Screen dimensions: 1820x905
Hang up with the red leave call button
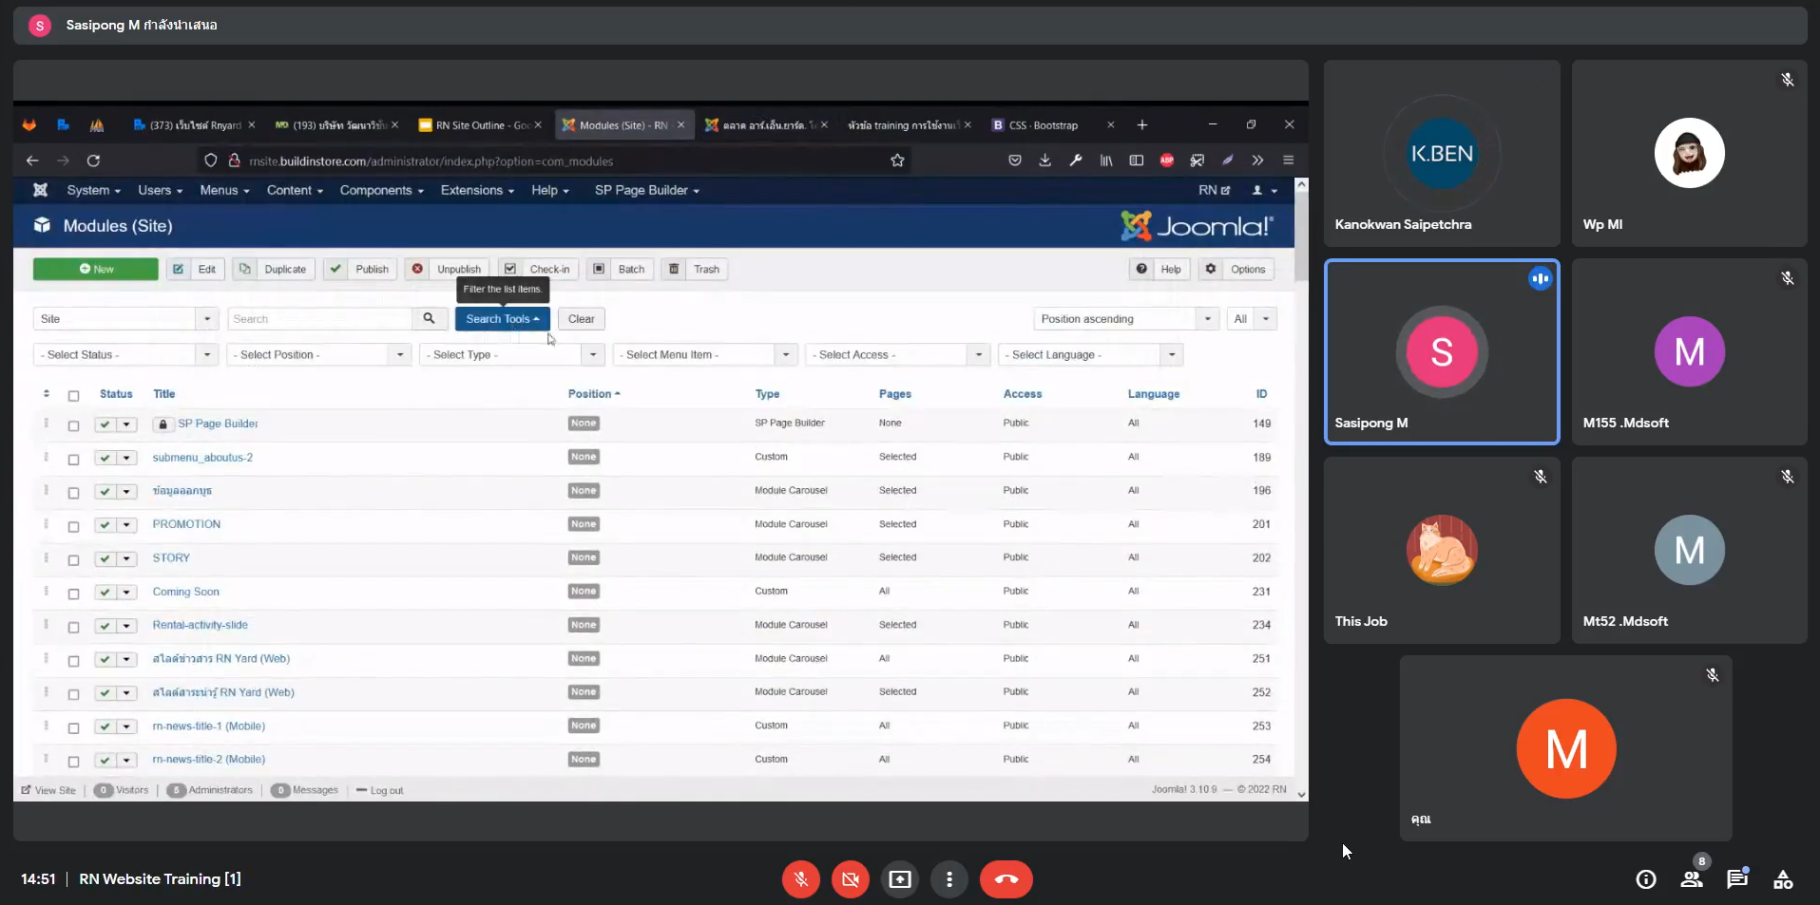tap(1006, 879)
